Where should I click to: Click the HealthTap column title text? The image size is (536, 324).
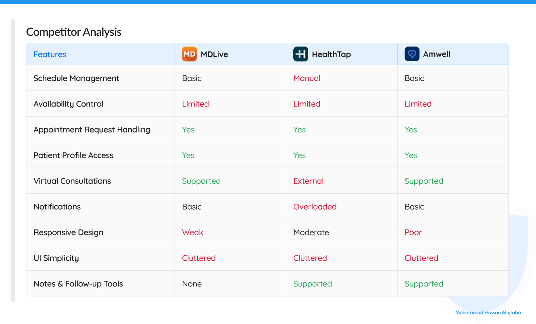click(x=331, y=54)
